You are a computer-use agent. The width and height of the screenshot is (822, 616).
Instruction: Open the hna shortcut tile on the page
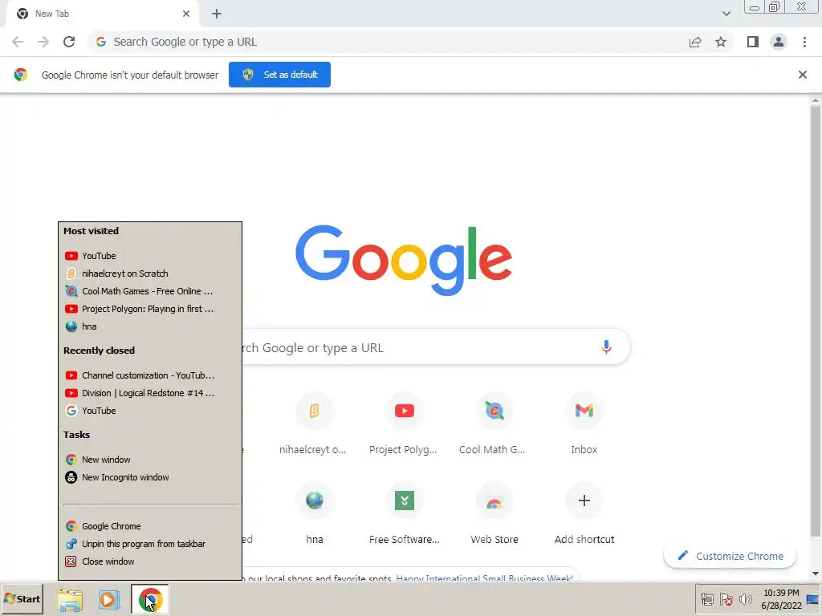point(314,514)
